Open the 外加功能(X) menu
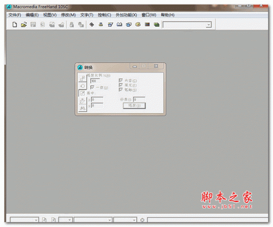273x227 pixels. click(x=126, y=15)
